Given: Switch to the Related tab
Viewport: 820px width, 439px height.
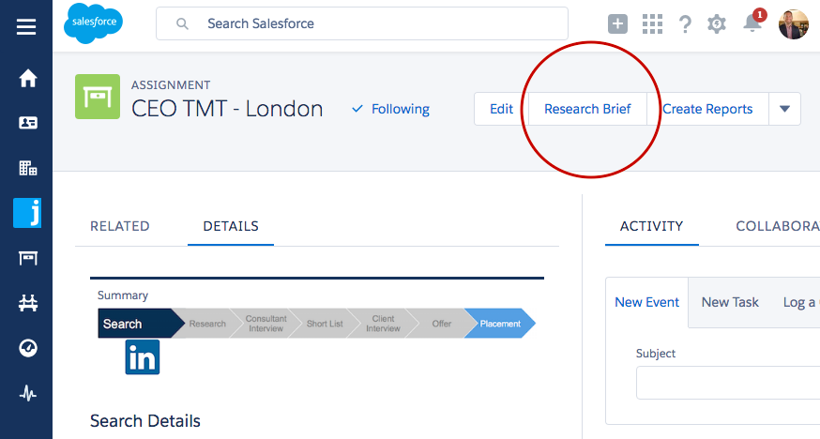Looking at the screenshot, I should point(120,226).
